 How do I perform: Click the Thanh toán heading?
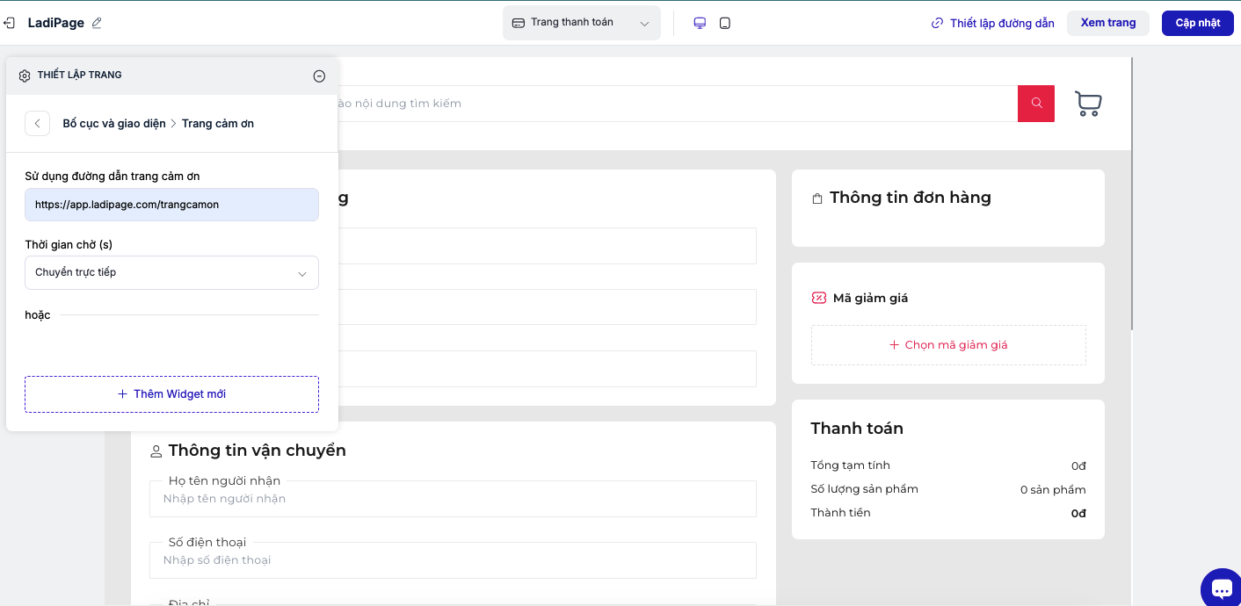(857, 429)
